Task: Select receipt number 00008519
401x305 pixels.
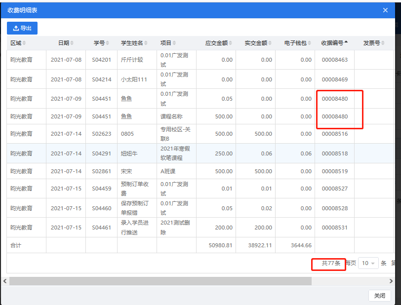Action: (334, 171)
